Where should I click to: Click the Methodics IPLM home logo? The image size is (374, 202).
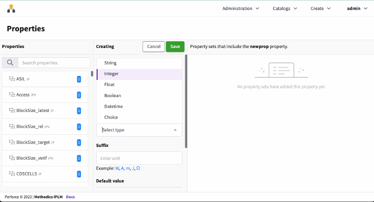pos(11,9)
